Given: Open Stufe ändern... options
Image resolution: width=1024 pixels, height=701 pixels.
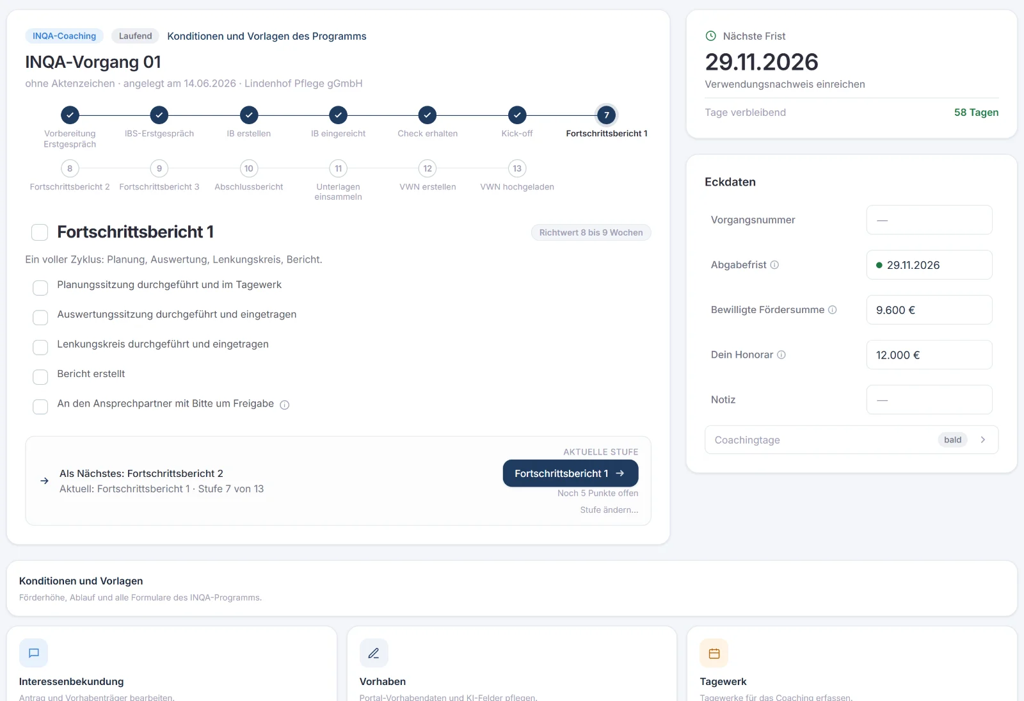Looking at the screenshot, I should (x=609, y=510).
